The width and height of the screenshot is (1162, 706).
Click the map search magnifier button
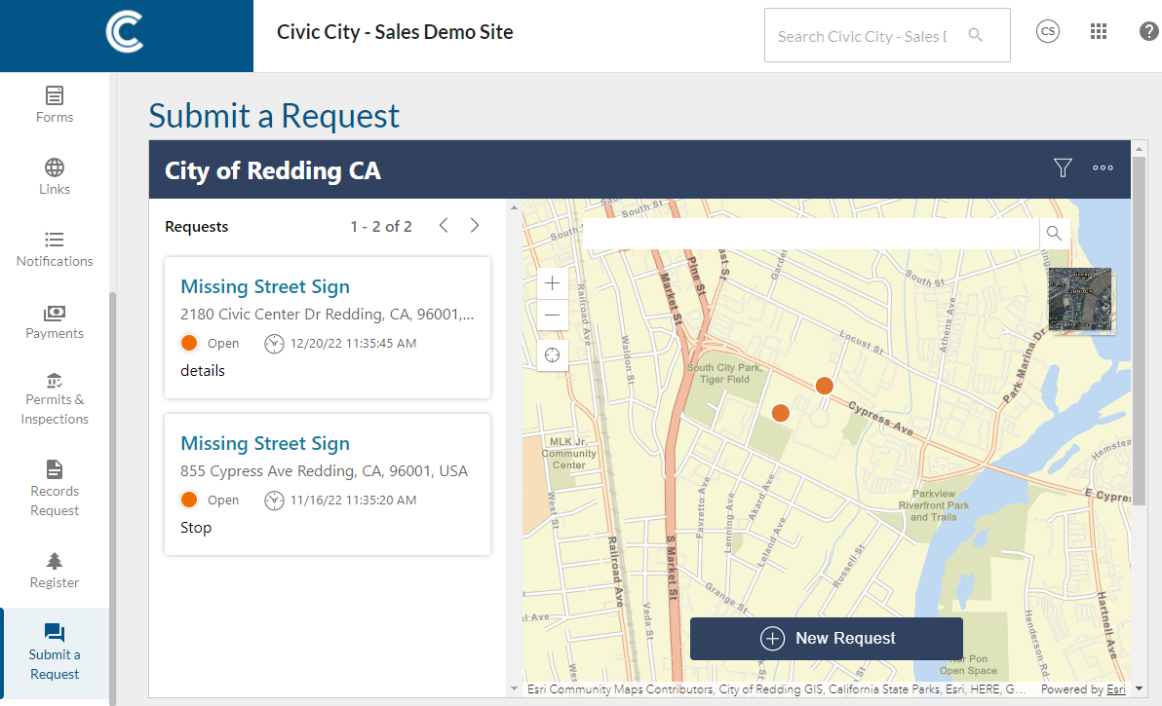1054,233
